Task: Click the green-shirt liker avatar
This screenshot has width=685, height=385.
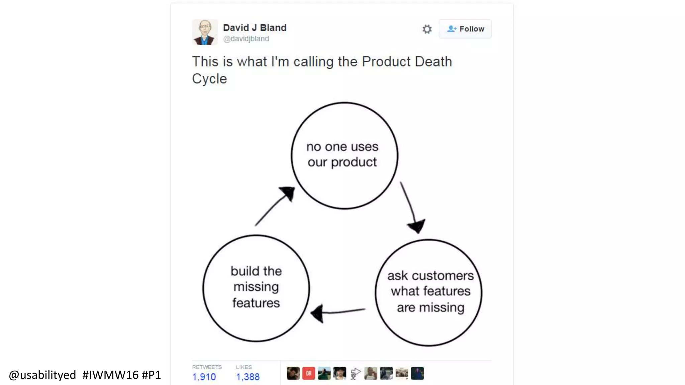Action: (324, 373)
